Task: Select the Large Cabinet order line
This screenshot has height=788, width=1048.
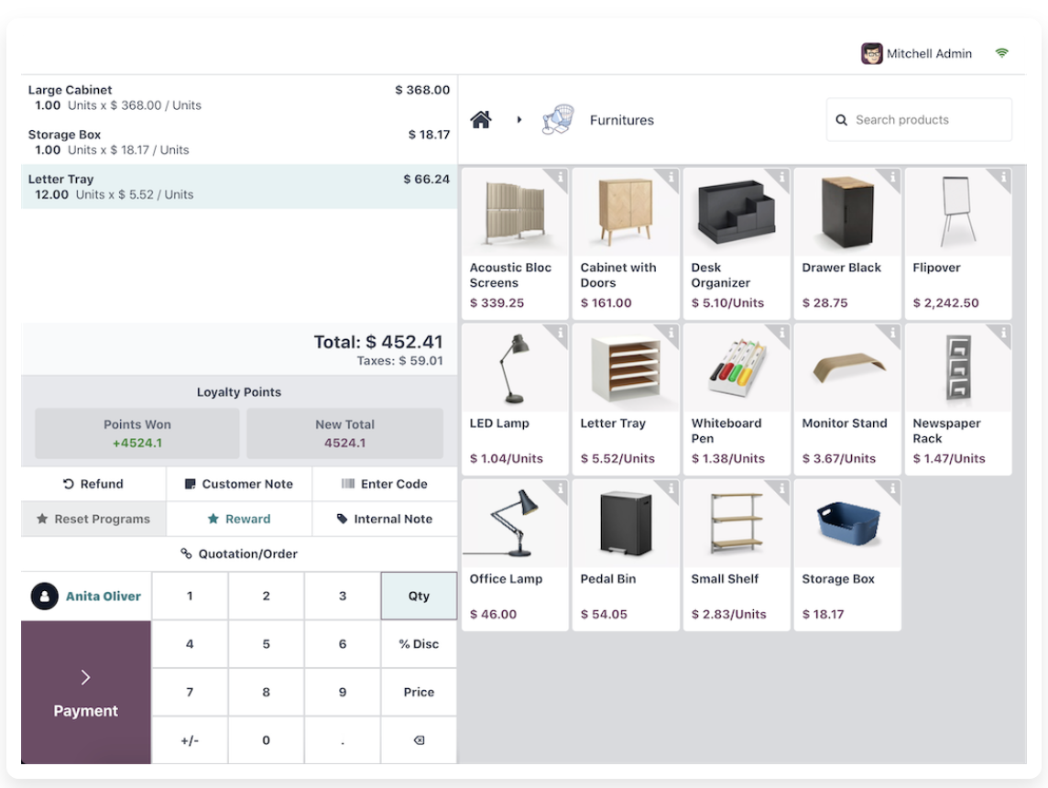Action: click(239, 97)
